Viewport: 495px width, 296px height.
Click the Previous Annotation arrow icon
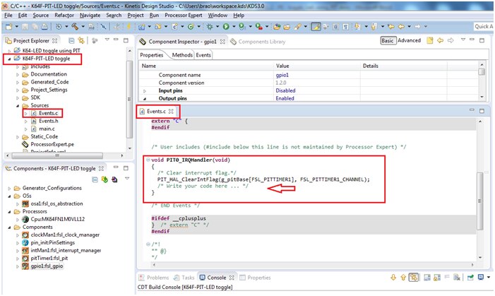pos(374,27)
